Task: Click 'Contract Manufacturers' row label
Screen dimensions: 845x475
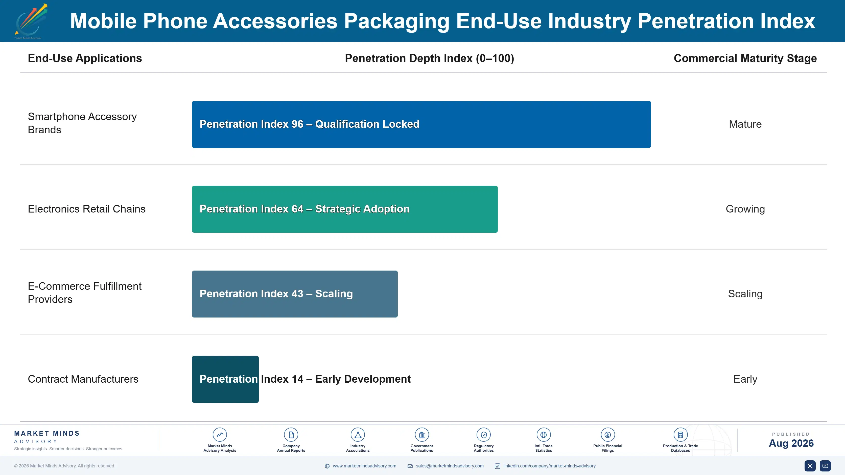Action: pos(83,379)
